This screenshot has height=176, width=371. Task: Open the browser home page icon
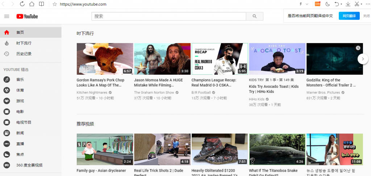tap(32, 4)
